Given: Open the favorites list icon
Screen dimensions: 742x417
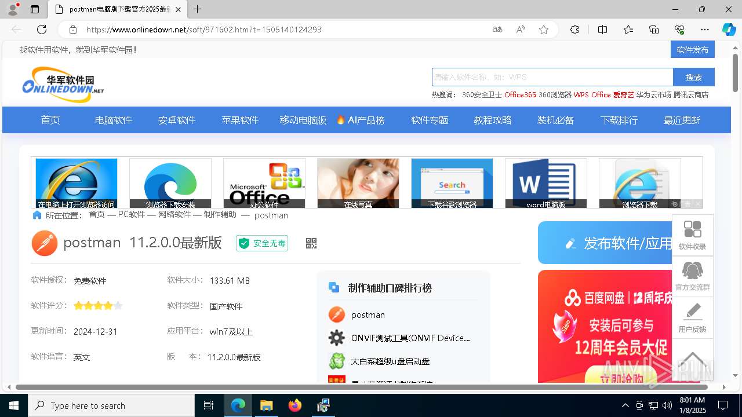Looking at the screenshot, I should pyautogui.click(x=628, y=30).
